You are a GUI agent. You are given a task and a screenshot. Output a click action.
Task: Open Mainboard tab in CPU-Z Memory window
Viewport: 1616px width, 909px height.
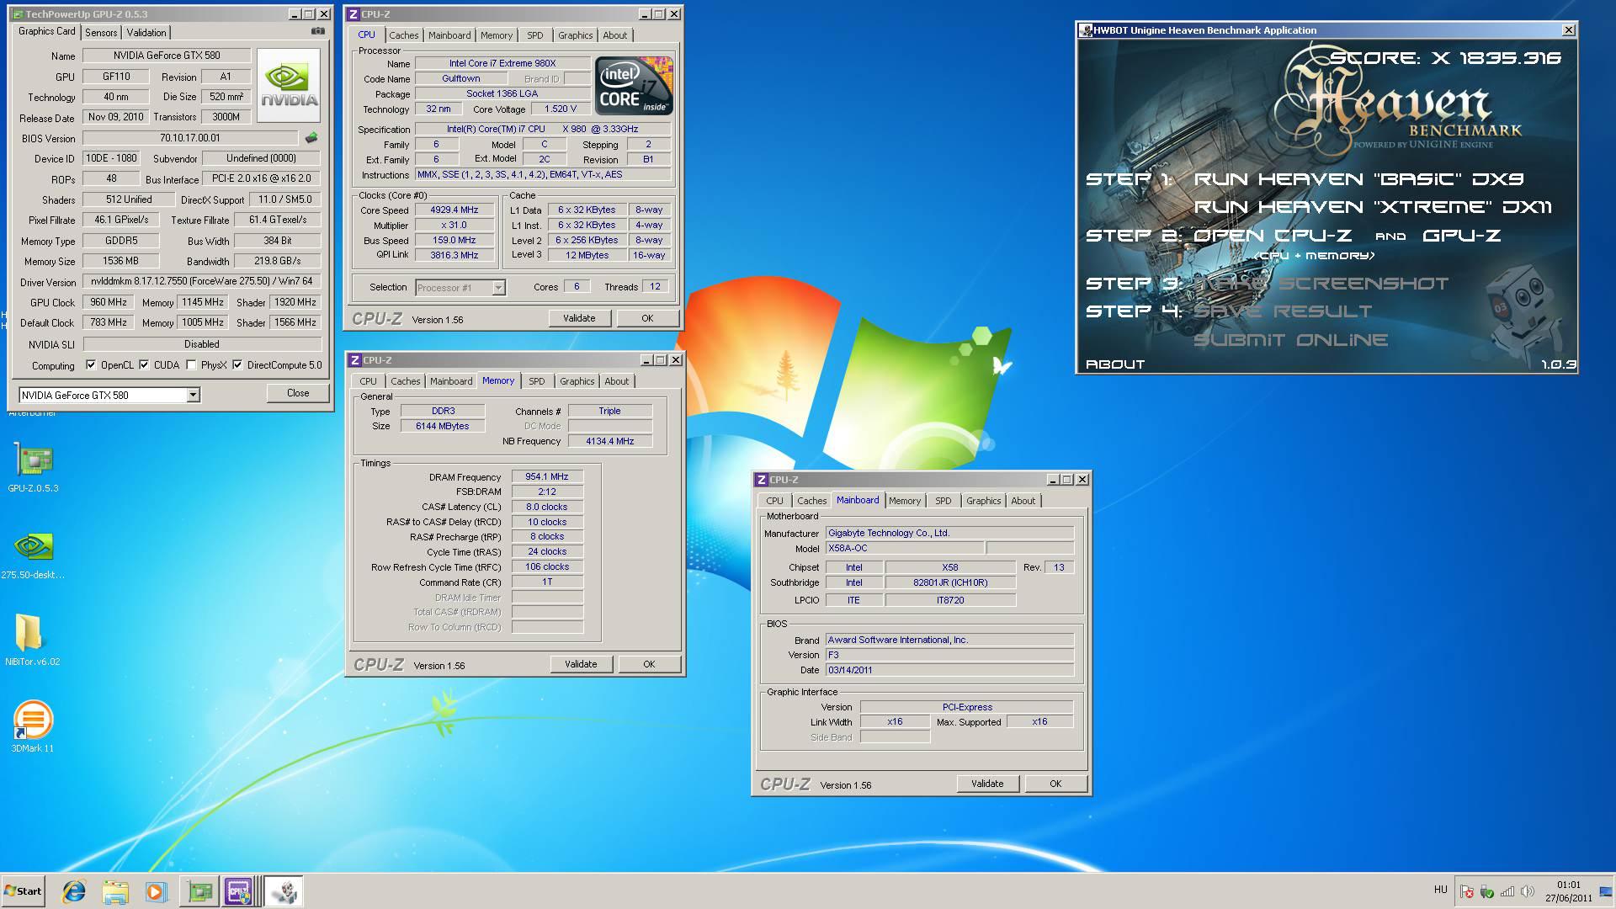[x=451, y=381]
